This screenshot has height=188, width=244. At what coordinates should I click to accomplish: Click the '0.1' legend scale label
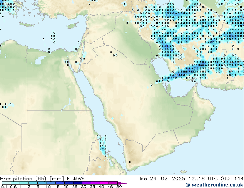pos(4,186)
